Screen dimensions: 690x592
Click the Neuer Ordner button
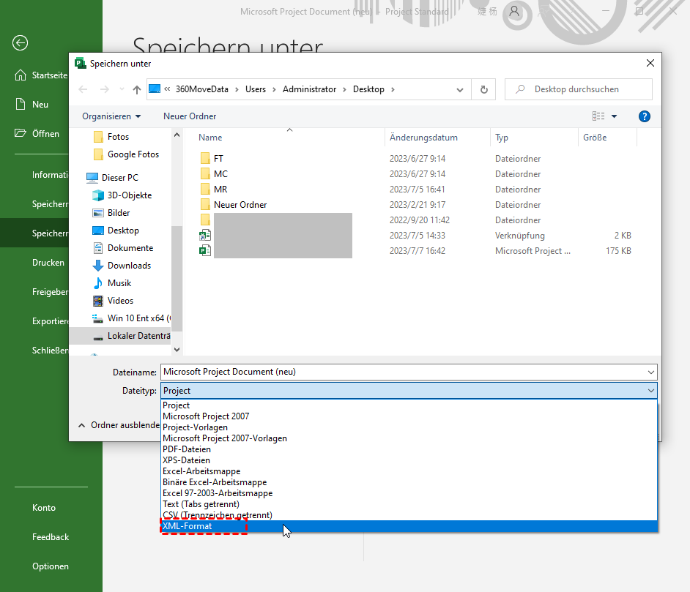point(190,116)
